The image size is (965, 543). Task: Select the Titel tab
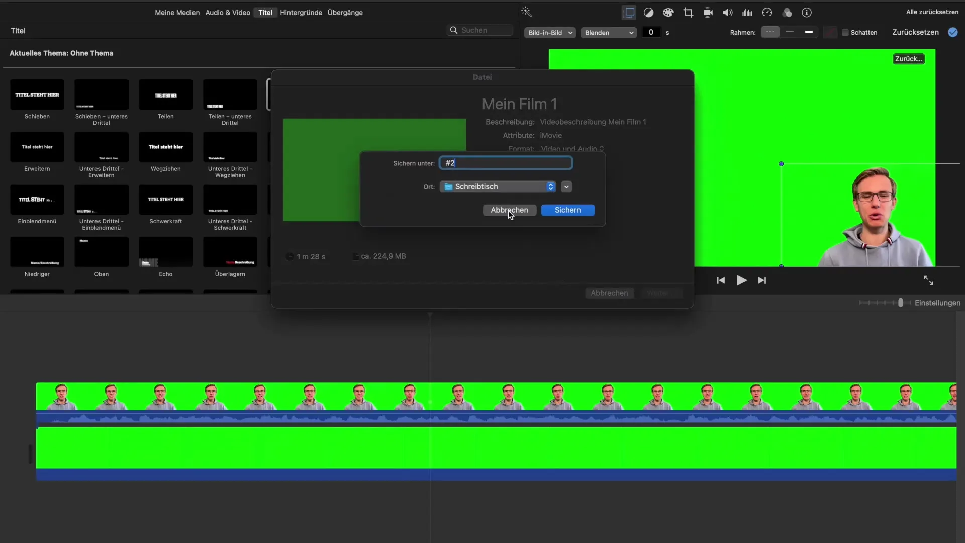pos(265,13)
